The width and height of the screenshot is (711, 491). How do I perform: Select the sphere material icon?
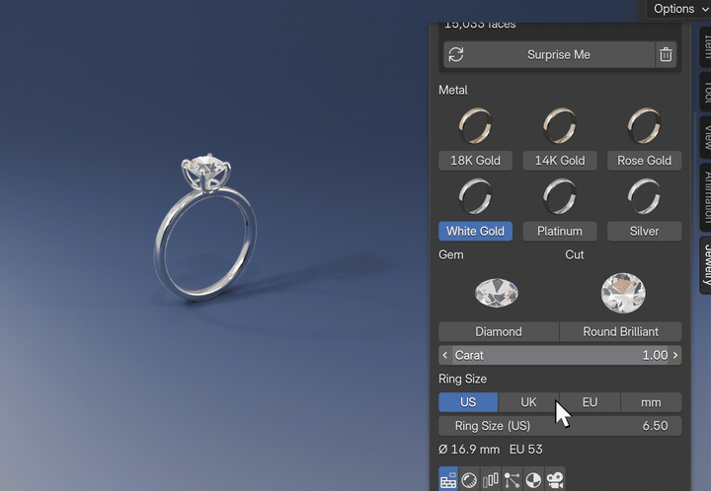point(469,480)
